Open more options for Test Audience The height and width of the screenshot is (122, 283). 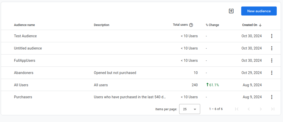(x=271, y=36)
